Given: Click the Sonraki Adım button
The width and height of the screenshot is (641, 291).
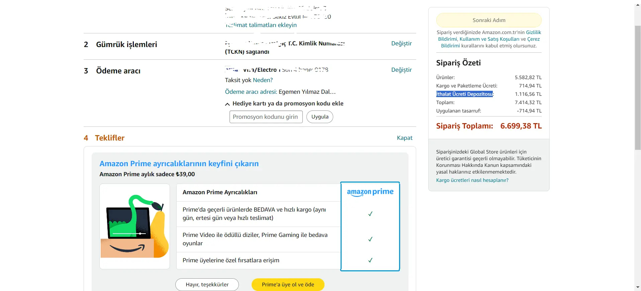Looking at the screenshot, I should (489, 20).
